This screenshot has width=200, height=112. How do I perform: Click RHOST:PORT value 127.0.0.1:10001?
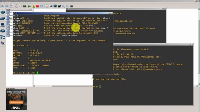[x=40, y=65]
